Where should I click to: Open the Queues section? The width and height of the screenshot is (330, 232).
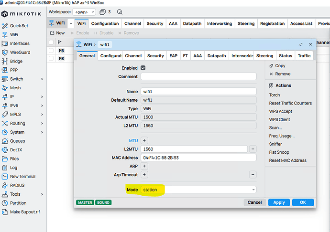pyautogui.click(x=13, y=141)
